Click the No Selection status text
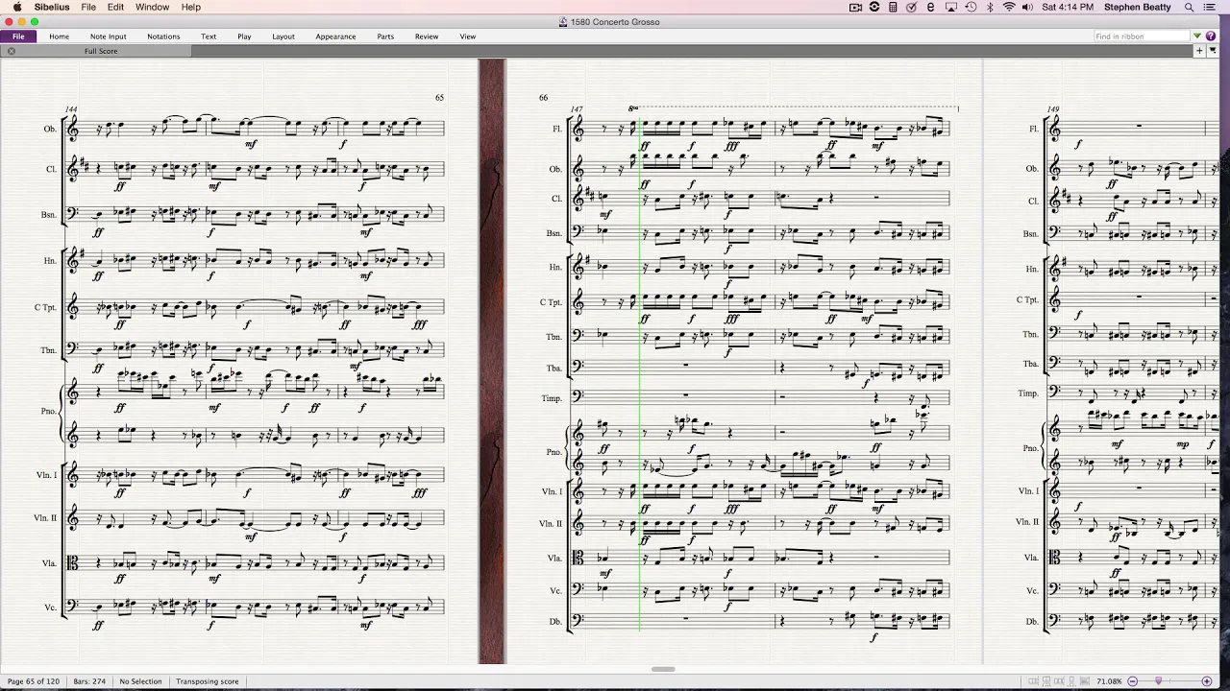Viewport: 1230px width, 691px height. click(140, 681)
